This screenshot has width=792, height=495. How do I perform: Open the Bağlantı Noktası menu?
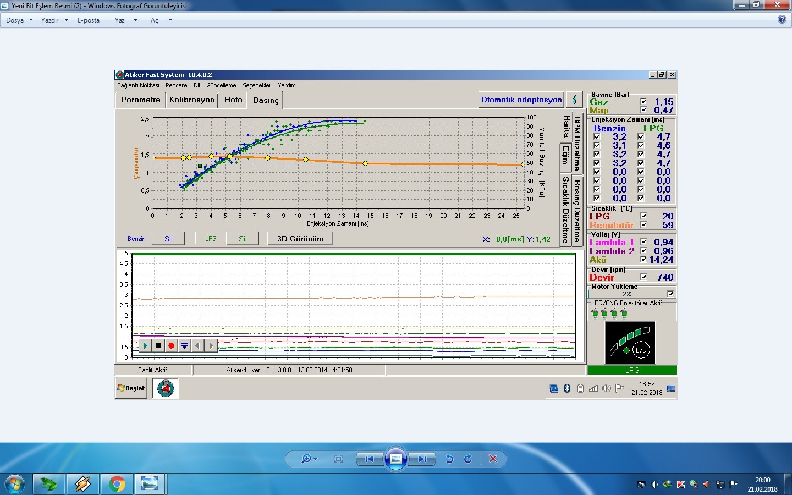(x=138, y=85)
